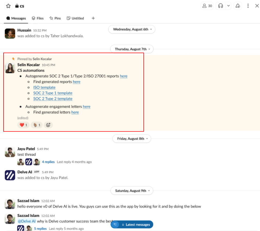Click the pin icon beside Pinned by
This screenshot has width=260, height=231.
click(13, 59)
